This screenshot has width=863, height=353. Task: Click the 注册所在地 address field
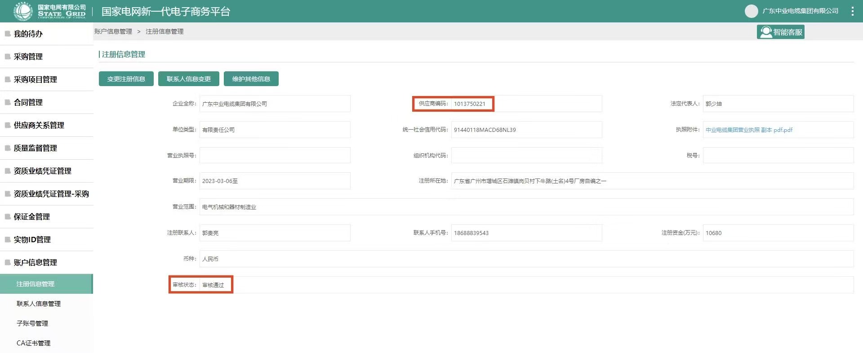pos(652,181)
